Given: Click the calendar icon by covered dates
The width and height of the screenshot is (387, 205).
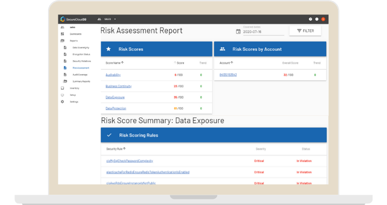Looking at the screenshot, I should [x=238, y=31].
